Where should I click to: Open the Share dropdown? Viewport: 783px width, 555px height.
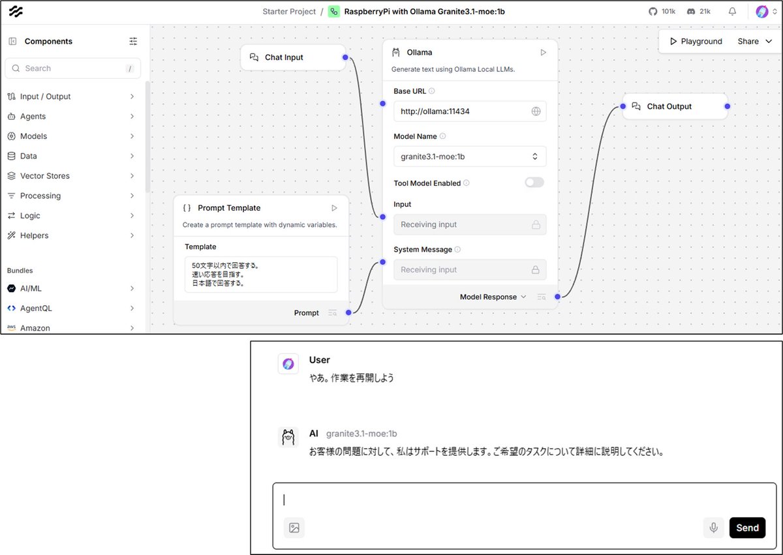755,41
